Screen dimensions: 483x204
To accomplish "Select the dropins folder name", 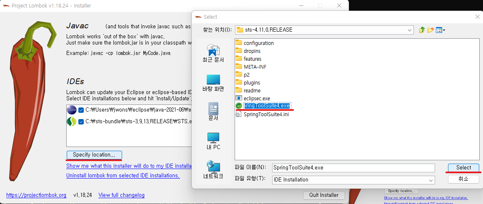I will [x=252, y=51].
